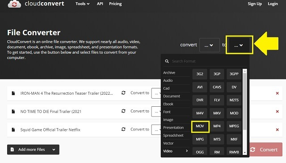Viewport: 286px width, 163px height.
Task: Select the Audio format category
Action: [168, 80]
